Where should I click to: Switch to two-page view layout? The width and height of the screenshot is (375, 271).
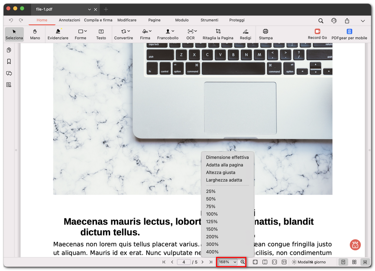(x=354, y=262)
